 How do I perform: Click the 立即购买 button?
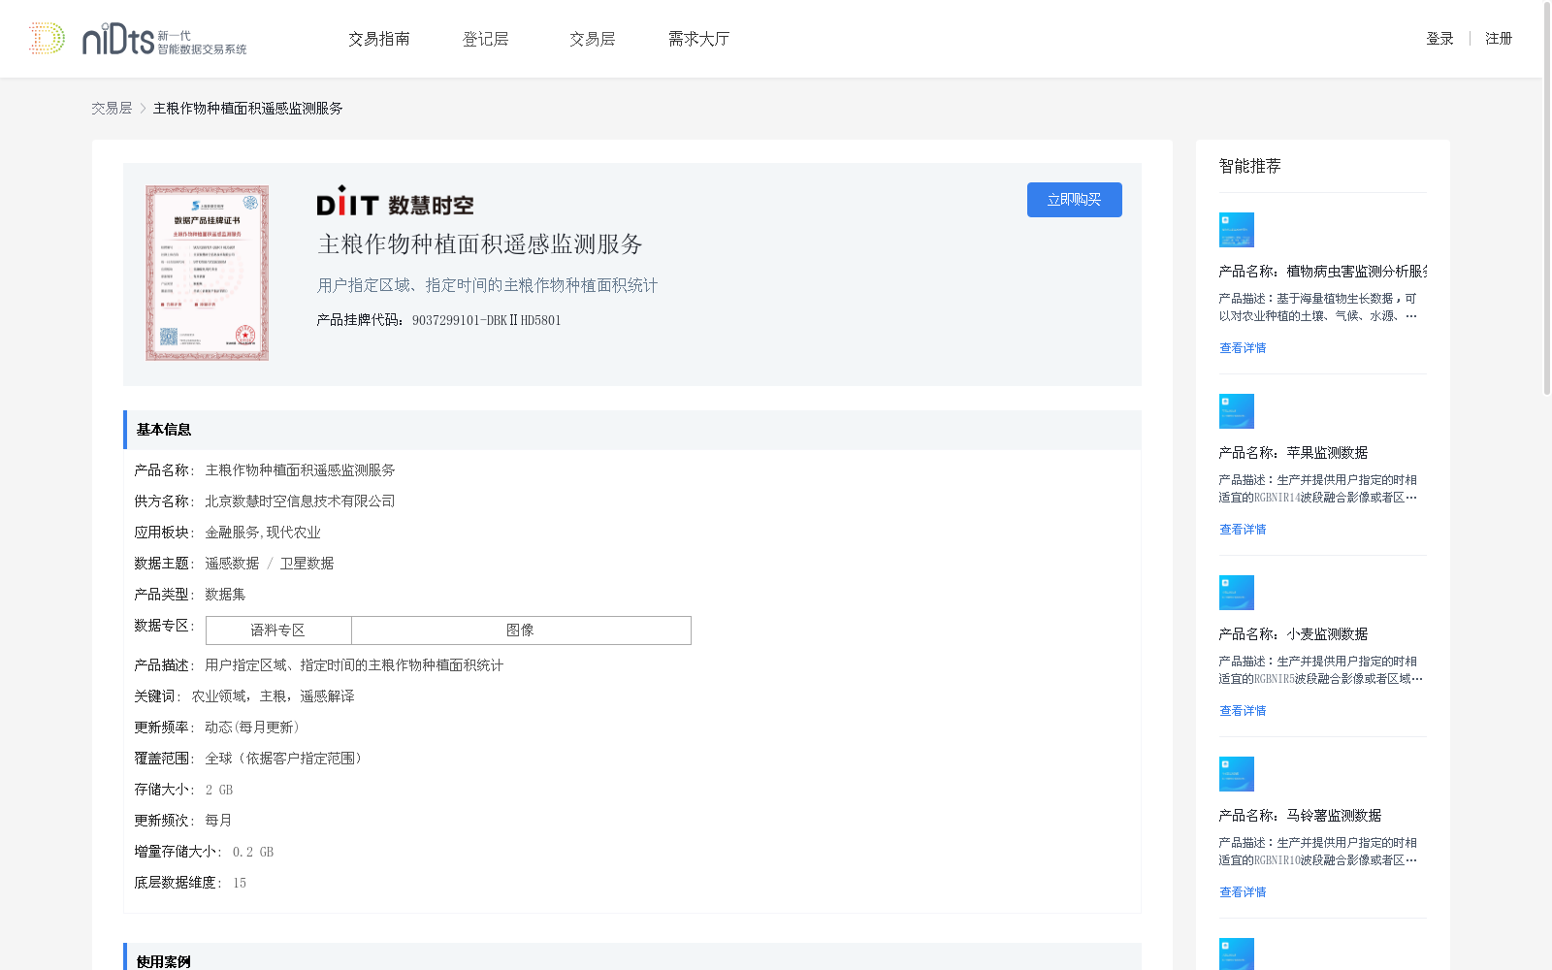(x=1075, y=200)
